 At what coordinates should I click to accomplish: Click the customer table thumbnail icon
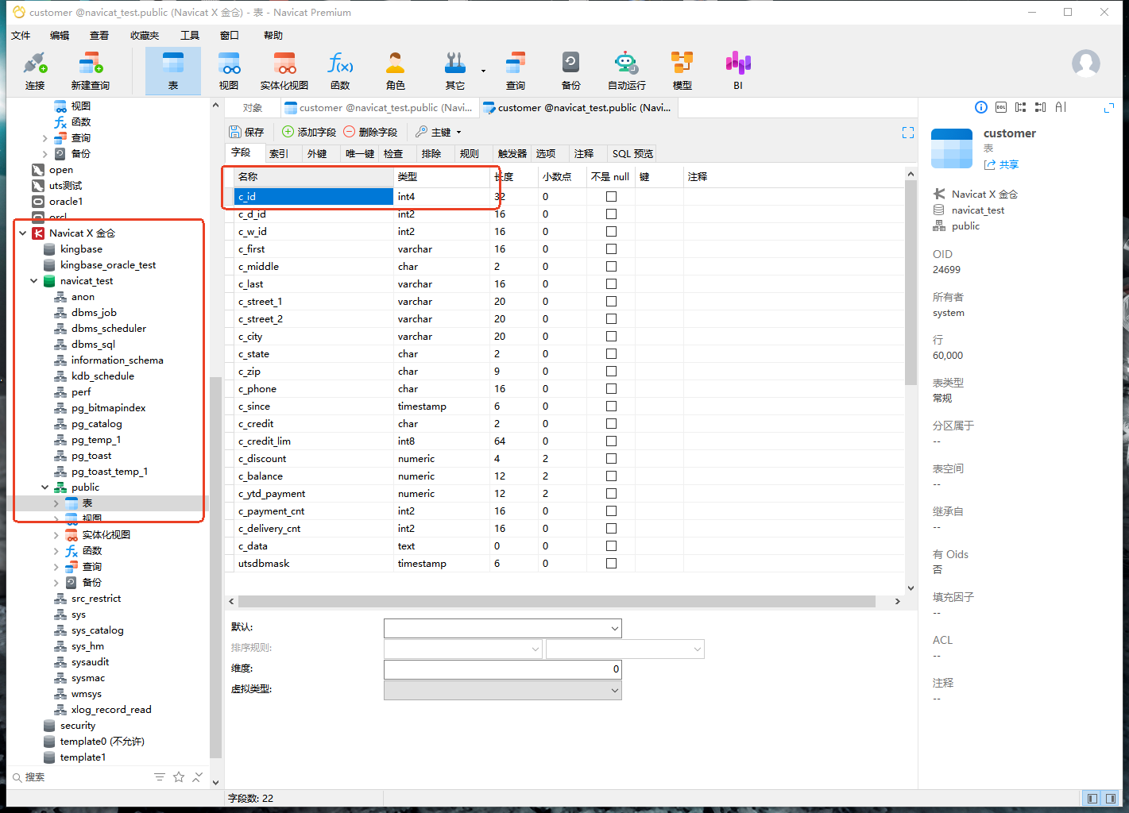[x=952, y=148]
